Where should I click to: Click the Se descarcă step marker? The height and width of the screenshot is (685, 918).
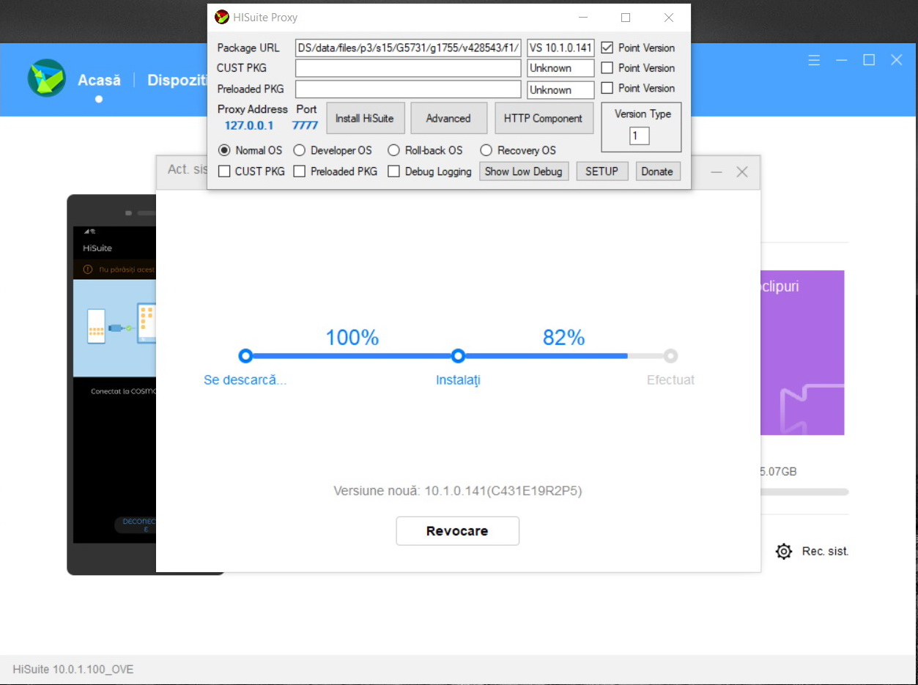245,356
